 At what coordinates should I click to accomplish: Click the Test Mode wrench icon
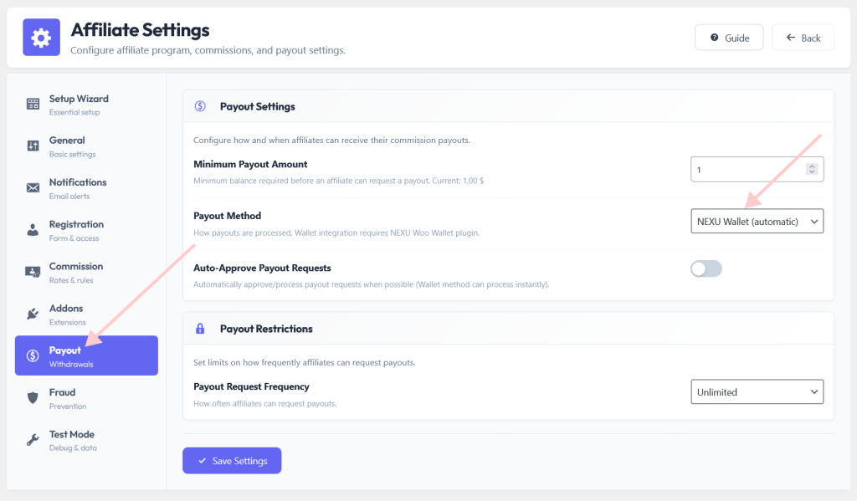[33, 440]
